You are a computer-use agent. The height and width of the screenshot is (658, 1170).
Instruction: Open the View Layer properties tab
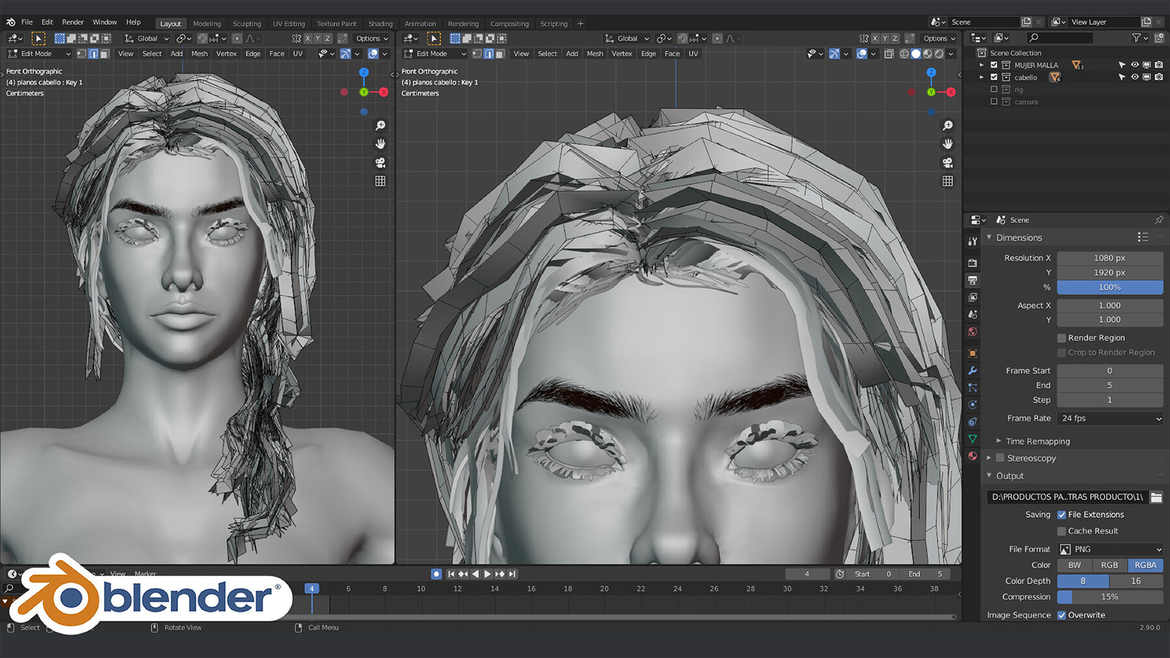(972, 297)
